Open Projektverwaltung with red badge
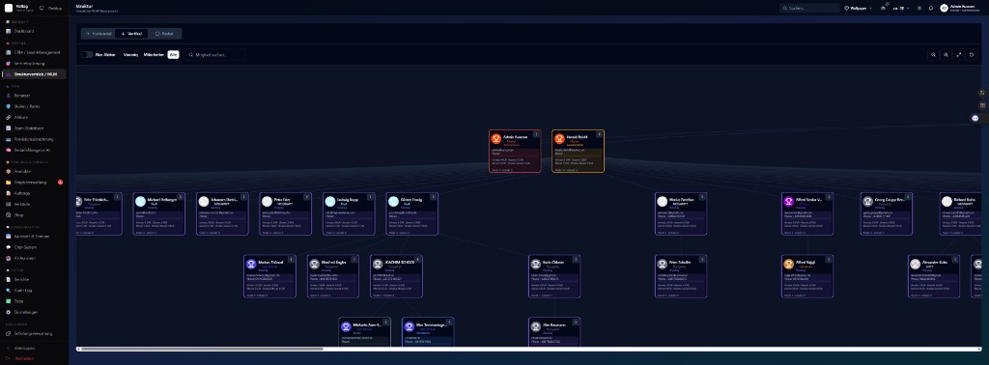Viewport: 989px width, 365px height. point(34,182)
